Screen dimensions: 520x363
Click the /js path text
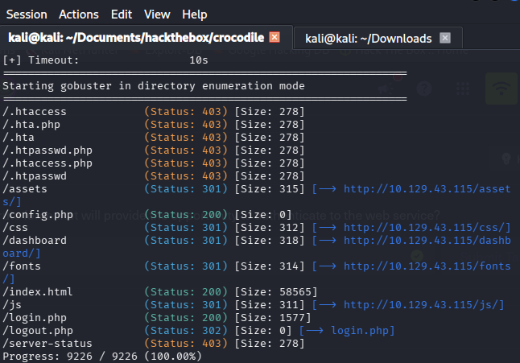pos(12,305)
